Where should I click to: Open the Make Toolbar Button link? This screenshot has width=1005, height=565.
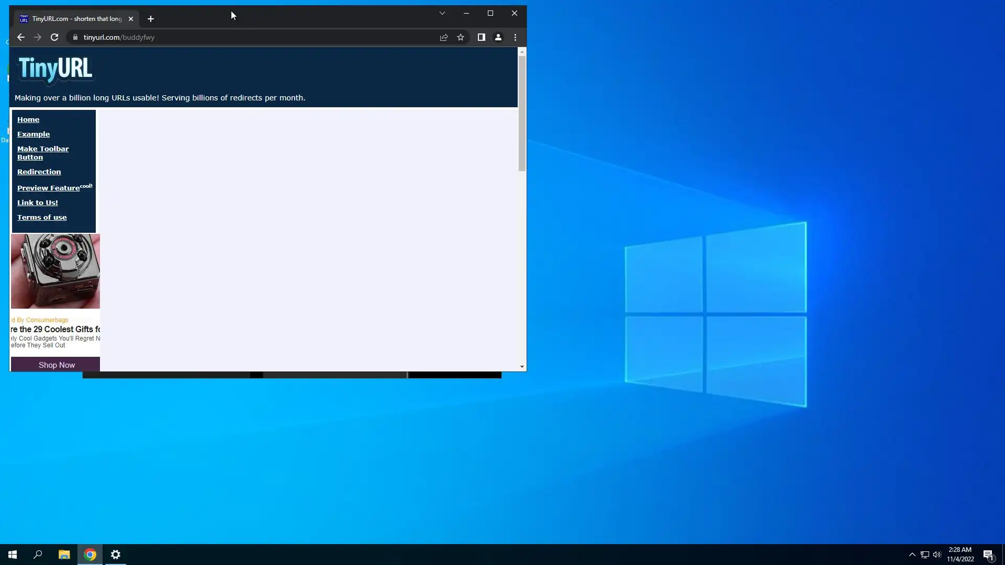42,153
